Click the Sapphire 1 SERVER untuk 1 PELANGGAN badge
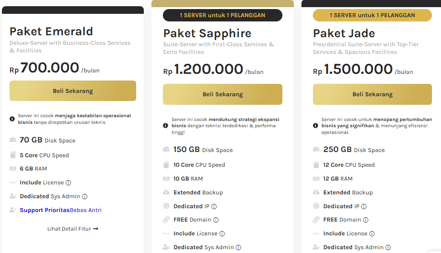441x253 pixels. tap(222, 15)
